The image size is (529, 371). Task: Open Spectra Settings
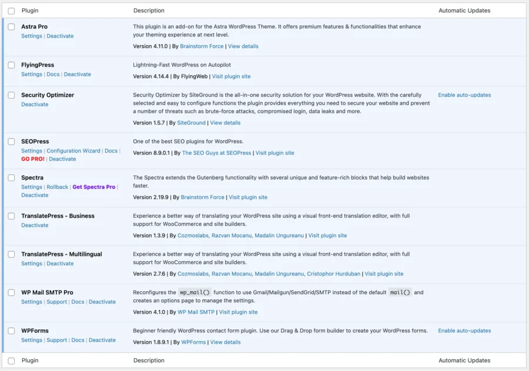32,187
